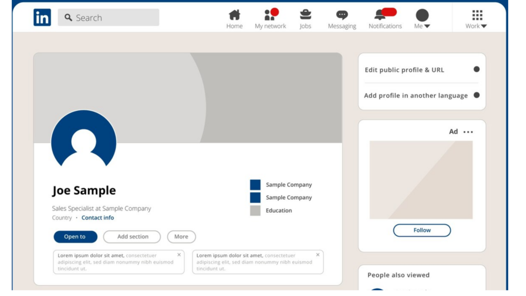Click the Add section button
The height and width of the screenshot is (296, 526).
point(132,237)
